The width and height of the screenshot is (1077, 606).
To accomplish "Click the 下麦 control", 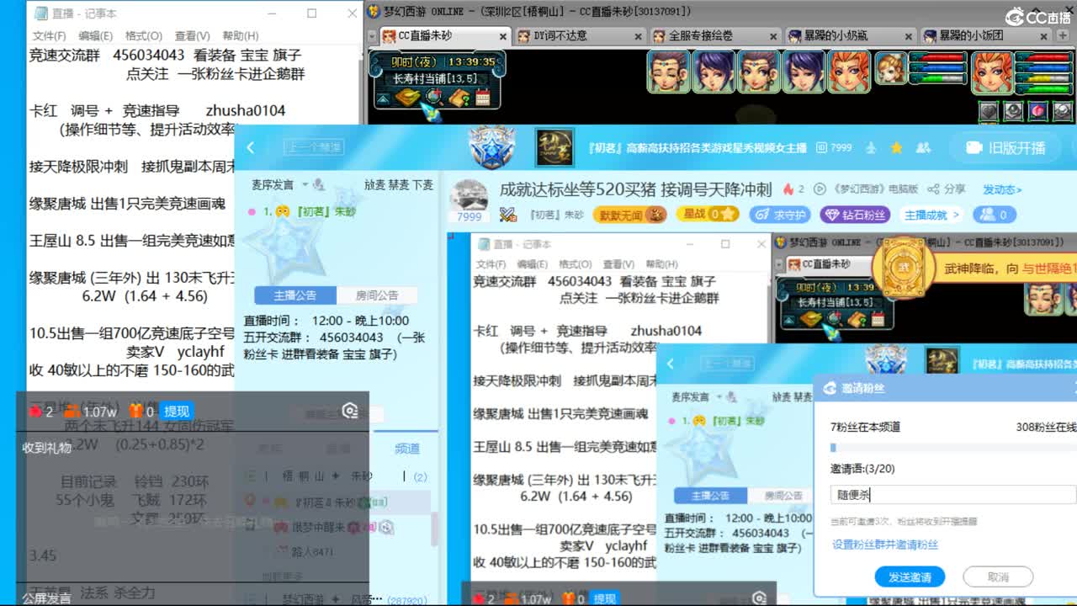I will [x=422, y=184].
